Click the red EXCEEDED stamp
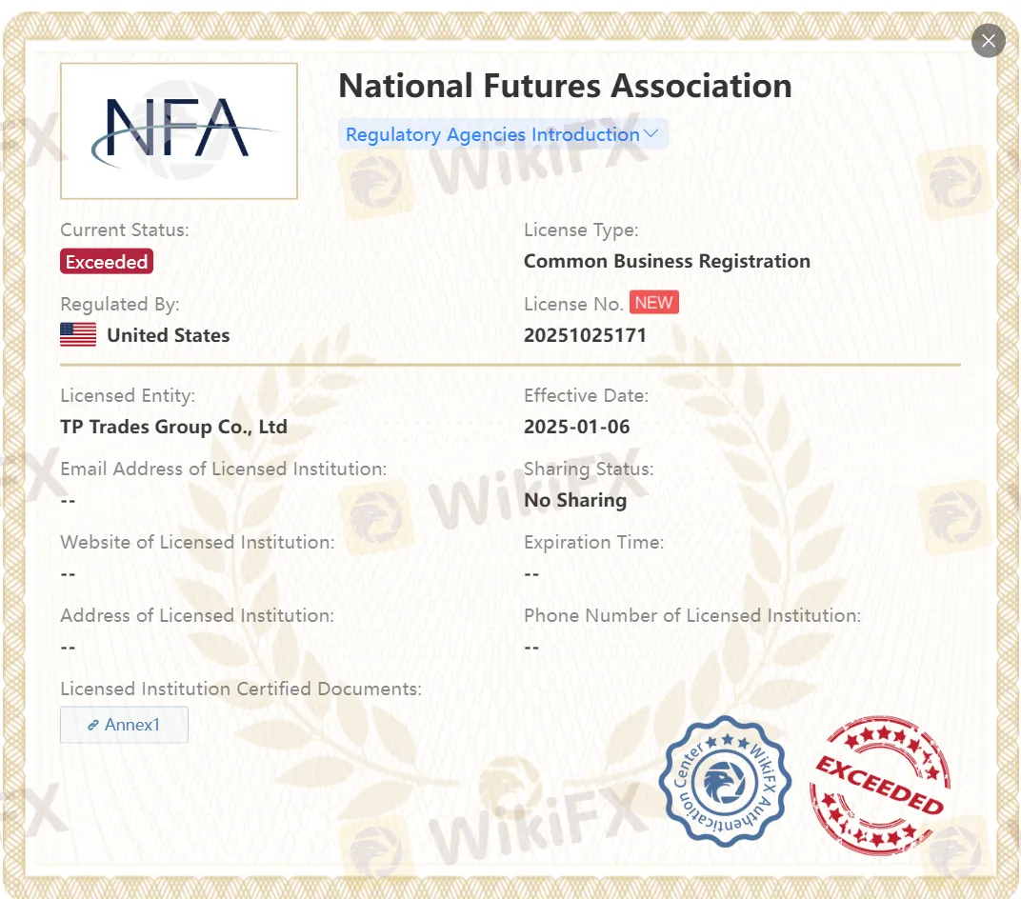Image resolution: width=1021 pixels, height=899 pixels. 880,785
